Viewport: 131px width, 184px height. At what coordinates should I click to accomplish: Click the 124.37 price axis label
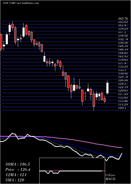click(x=123, y=84)
